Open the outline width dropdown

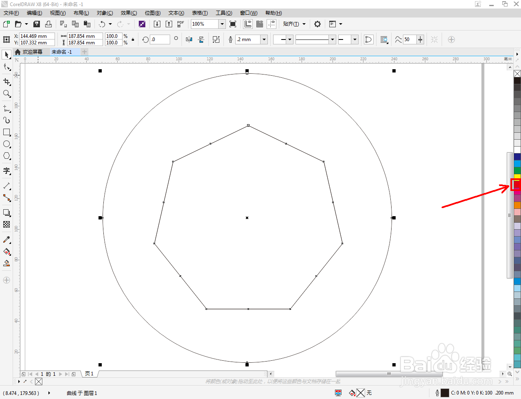pos(264,39)
